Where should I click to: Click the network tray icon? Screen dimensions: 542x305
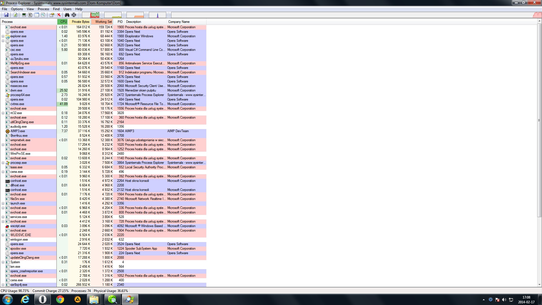pyautogui.click(x=511, y=300)
